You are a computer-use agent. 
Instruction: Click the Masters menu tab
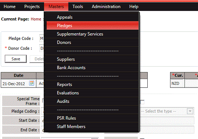pos(56,7)
